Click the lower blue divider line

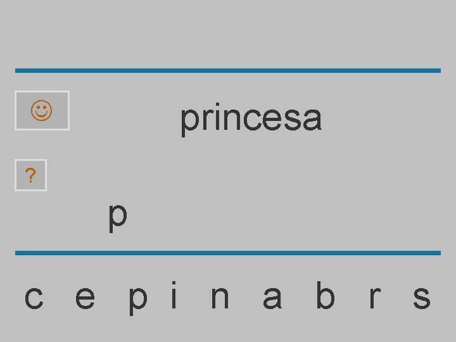pos(228,253)
